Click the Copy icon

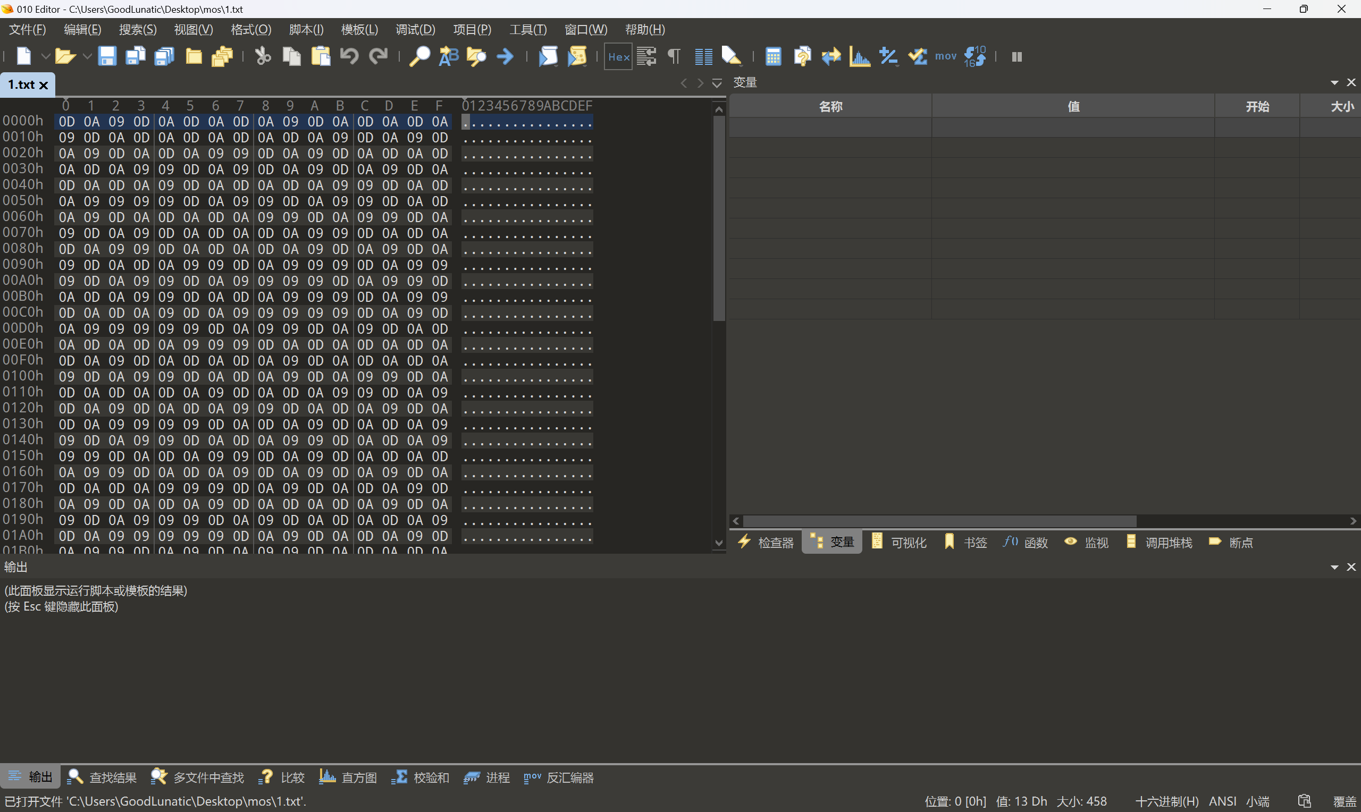click(x=292, y=56)
